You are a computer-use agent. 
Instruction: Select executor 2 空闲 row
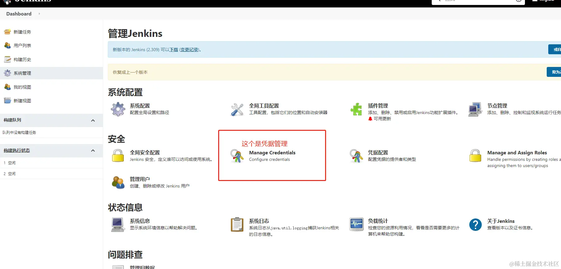pyautogui.click(x=51, y=174)
